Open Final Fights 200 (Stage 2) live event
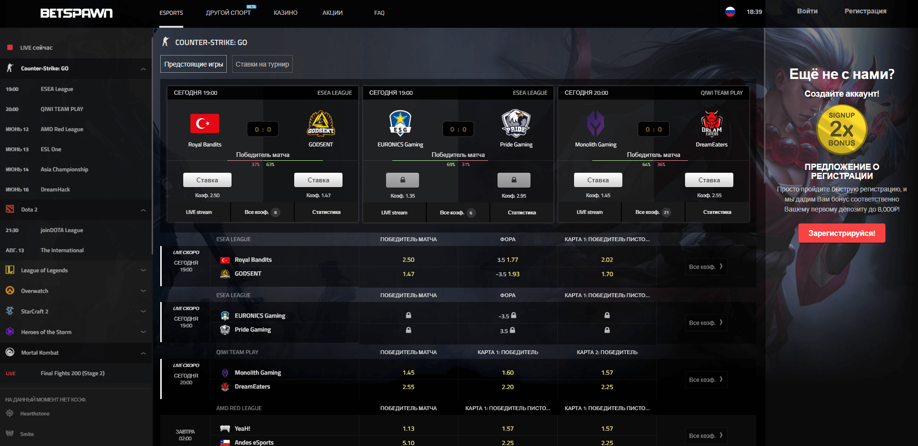The image size is (918, 446). (73, 373)
